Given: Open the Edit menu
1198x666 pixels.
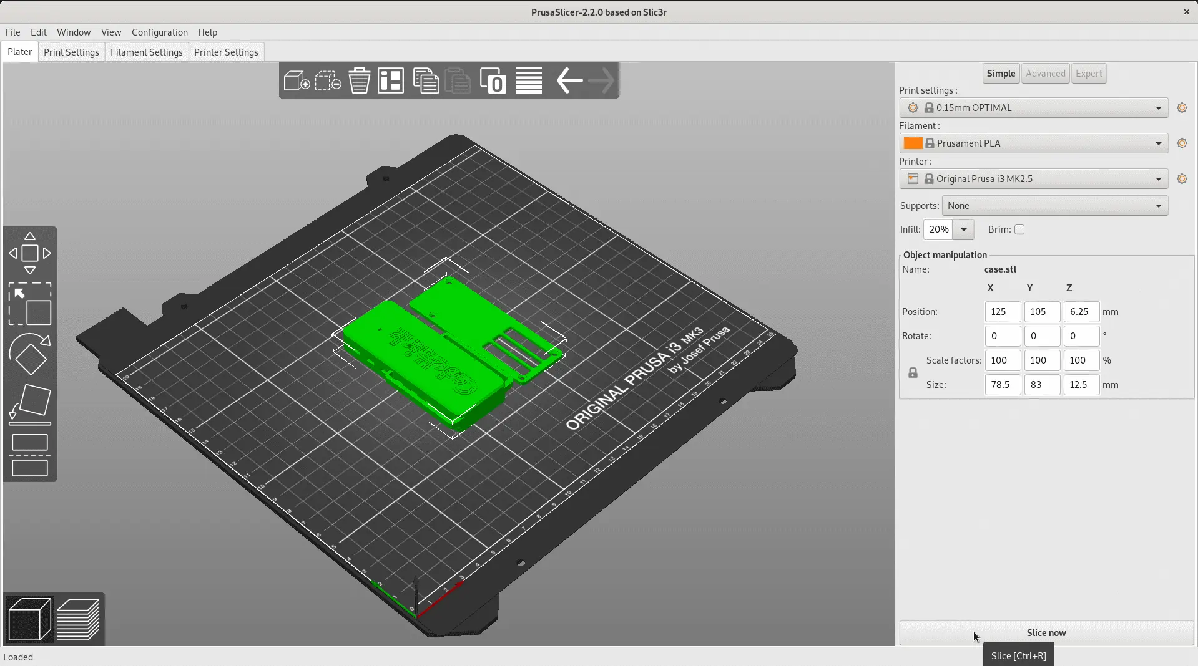Looking at the screenshot, I should 39,32.
